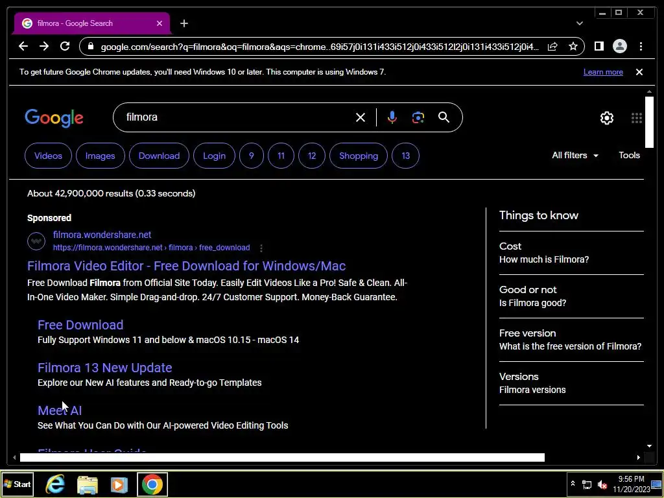Dismiss the Windows 7 update notice
664x498 pixels.
click(639, 72)
